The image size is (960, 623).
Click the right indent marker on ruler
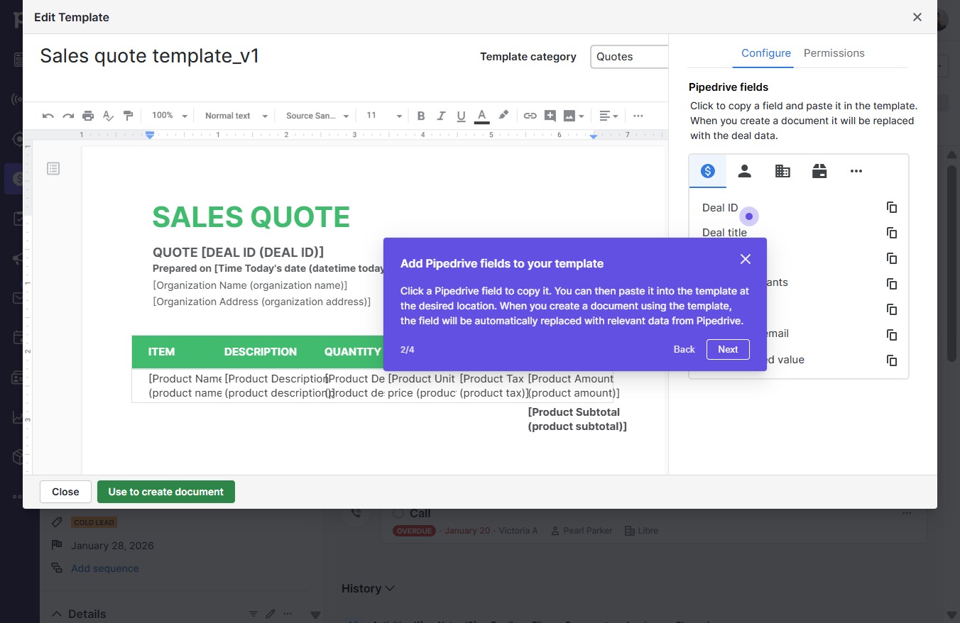594,136
